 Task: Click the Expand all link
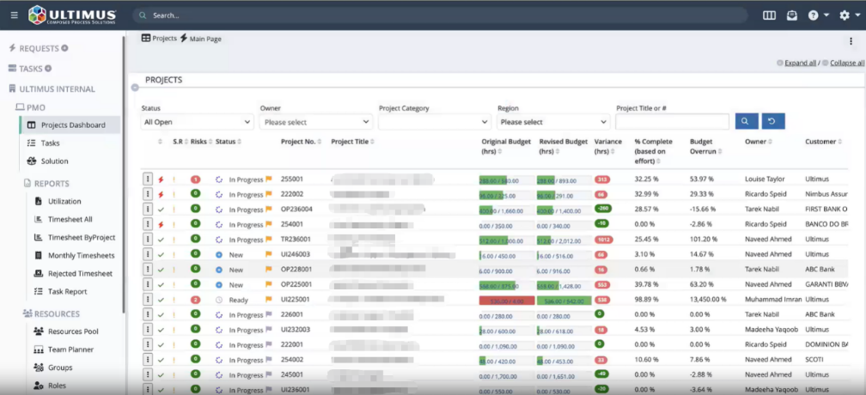coord(801,63)
